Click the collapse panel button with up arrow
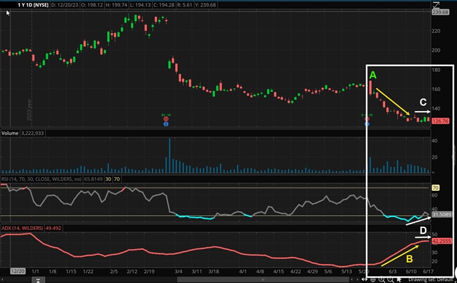This screenshot has height=283, width=457. [38, 280]
